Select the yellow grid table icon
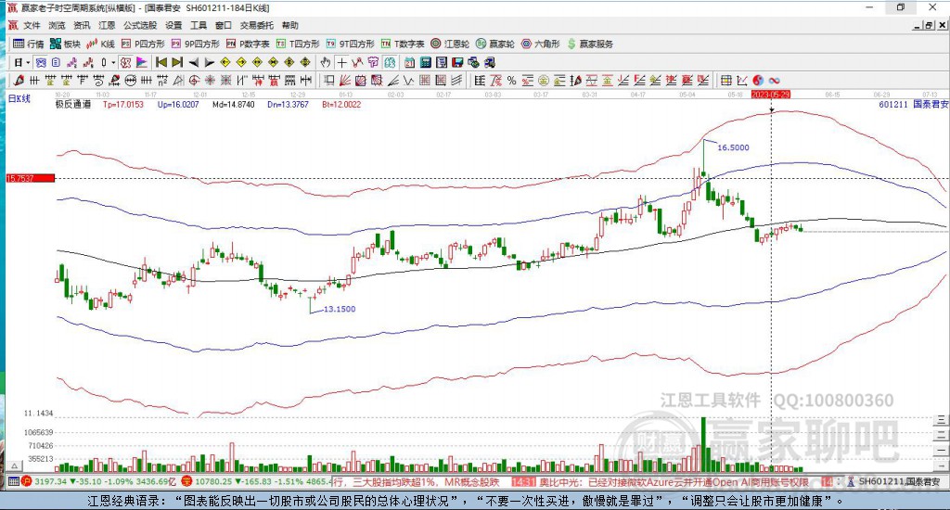Screen dimensions: 950x510 coord(725,80)
